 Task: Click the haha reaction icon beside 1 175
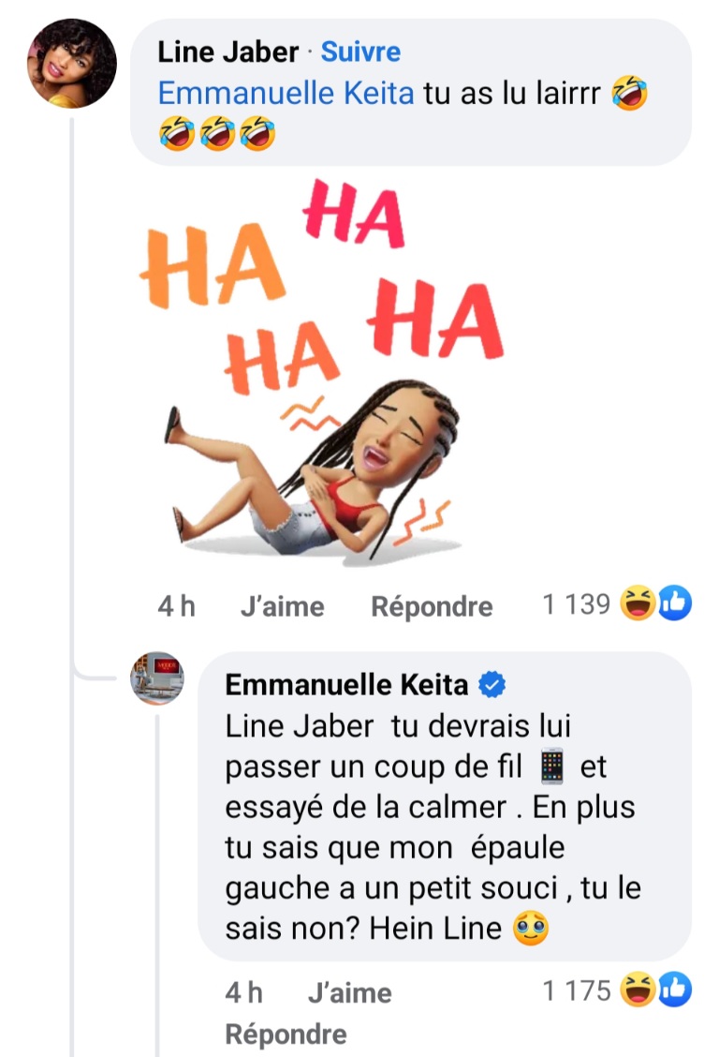[x=637, y=990]
